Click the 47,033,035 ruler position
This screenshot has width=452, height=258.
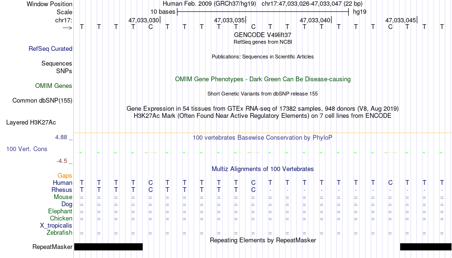click(x=229, y=20)
